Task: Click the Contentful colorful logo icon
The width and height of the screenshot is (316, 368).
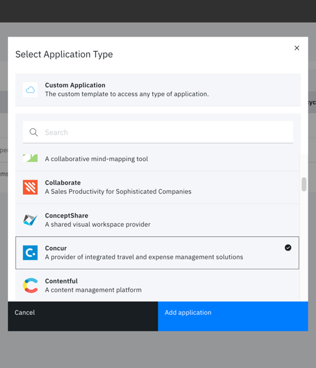Action: click(30, 285)
